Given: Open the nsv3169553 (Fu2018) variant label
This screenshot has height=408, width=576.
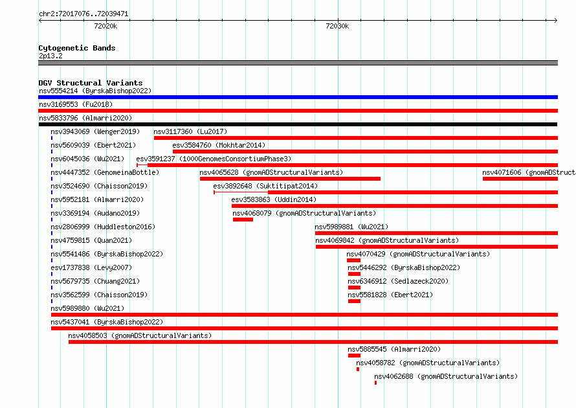Looking at the screenshot, I should point(76,104).
